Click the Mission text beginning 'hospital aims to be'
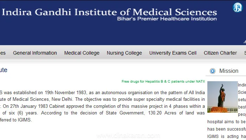This screenshot has width=246, height=140. 227,122
